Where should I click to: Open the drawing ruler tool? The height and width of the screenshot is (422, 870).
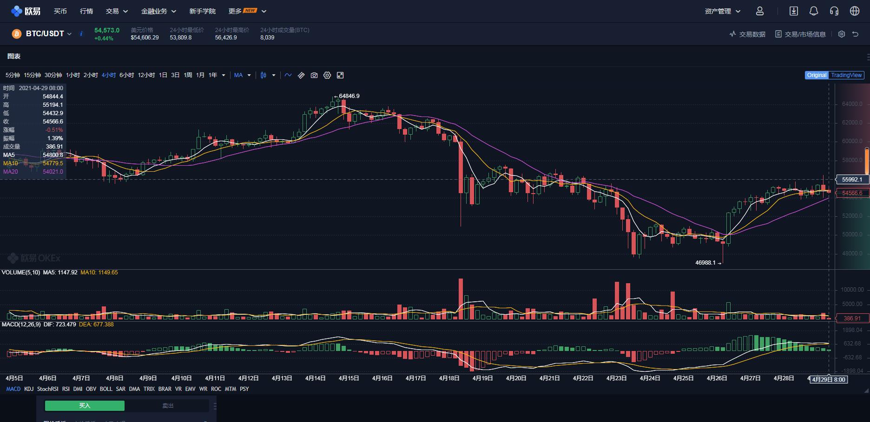click(301, 75)
